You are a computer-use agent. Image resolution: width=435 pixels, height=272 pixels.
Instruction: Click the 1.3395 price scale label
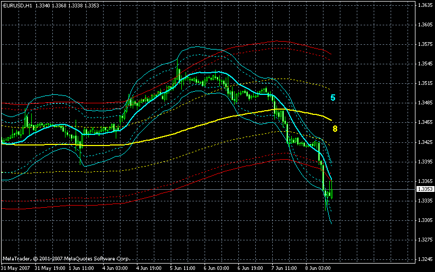(x=425, y=162)
